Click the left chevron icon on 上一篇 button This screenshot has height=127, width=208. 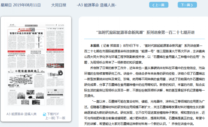pos(153,5)
